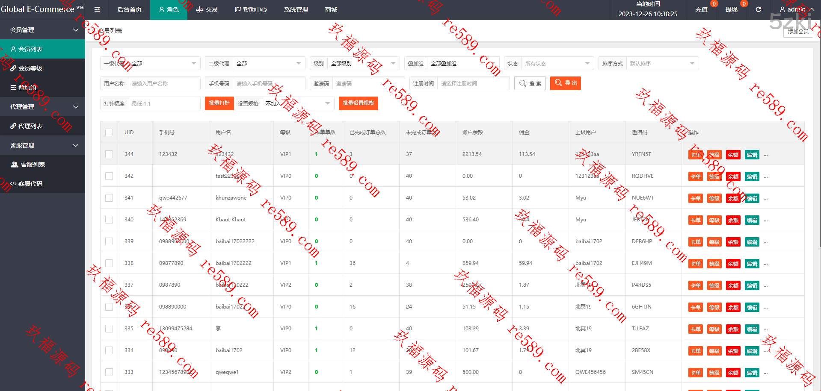Open 叠加组 list icon in sidebar
Viewport: 821px width, 391px height.
(x=13, y=88)
